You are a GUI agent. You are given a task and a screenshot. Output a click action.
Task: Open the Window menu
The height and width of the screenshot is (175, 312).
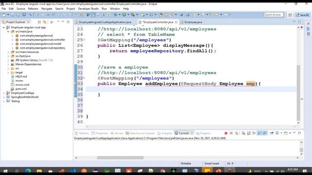(x=115, y=9)
